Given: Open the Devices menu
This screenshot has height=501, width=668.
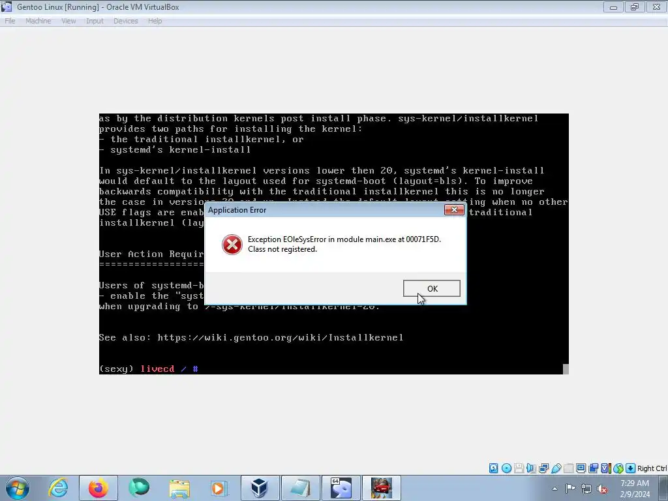Looking at the screenshot, I should [126, 21].
